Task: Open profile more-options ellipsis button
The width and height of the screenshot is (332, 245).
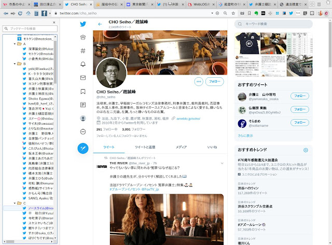Action: 199,82
